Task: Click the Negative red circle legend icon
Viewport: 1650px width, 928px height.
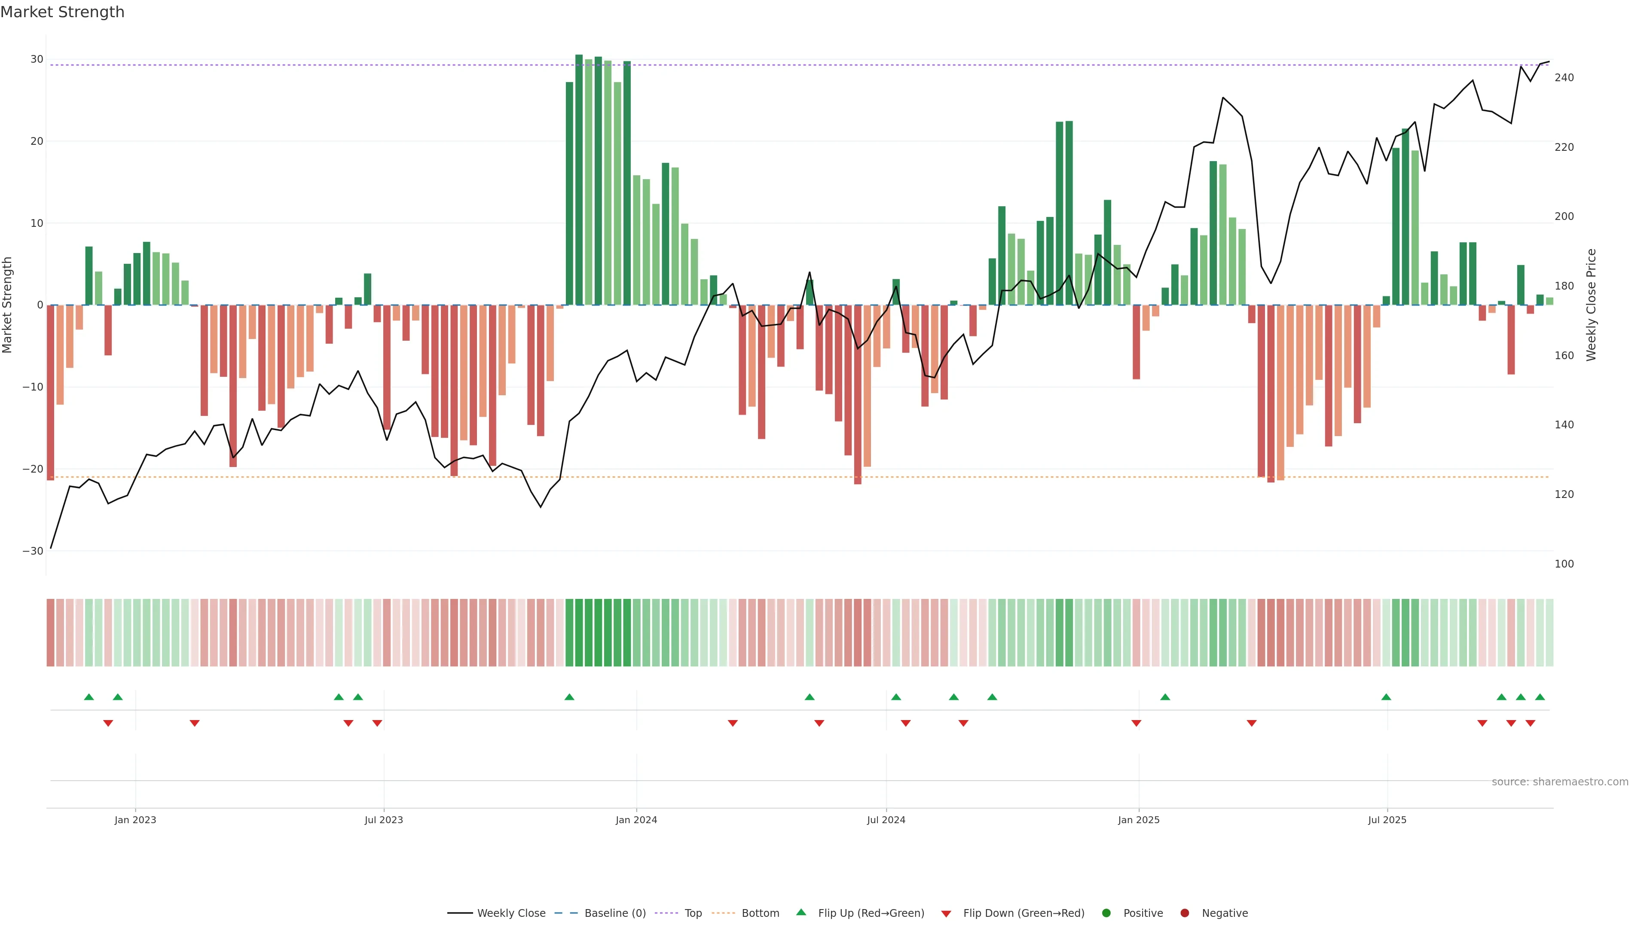Action: coord(1184,913)
